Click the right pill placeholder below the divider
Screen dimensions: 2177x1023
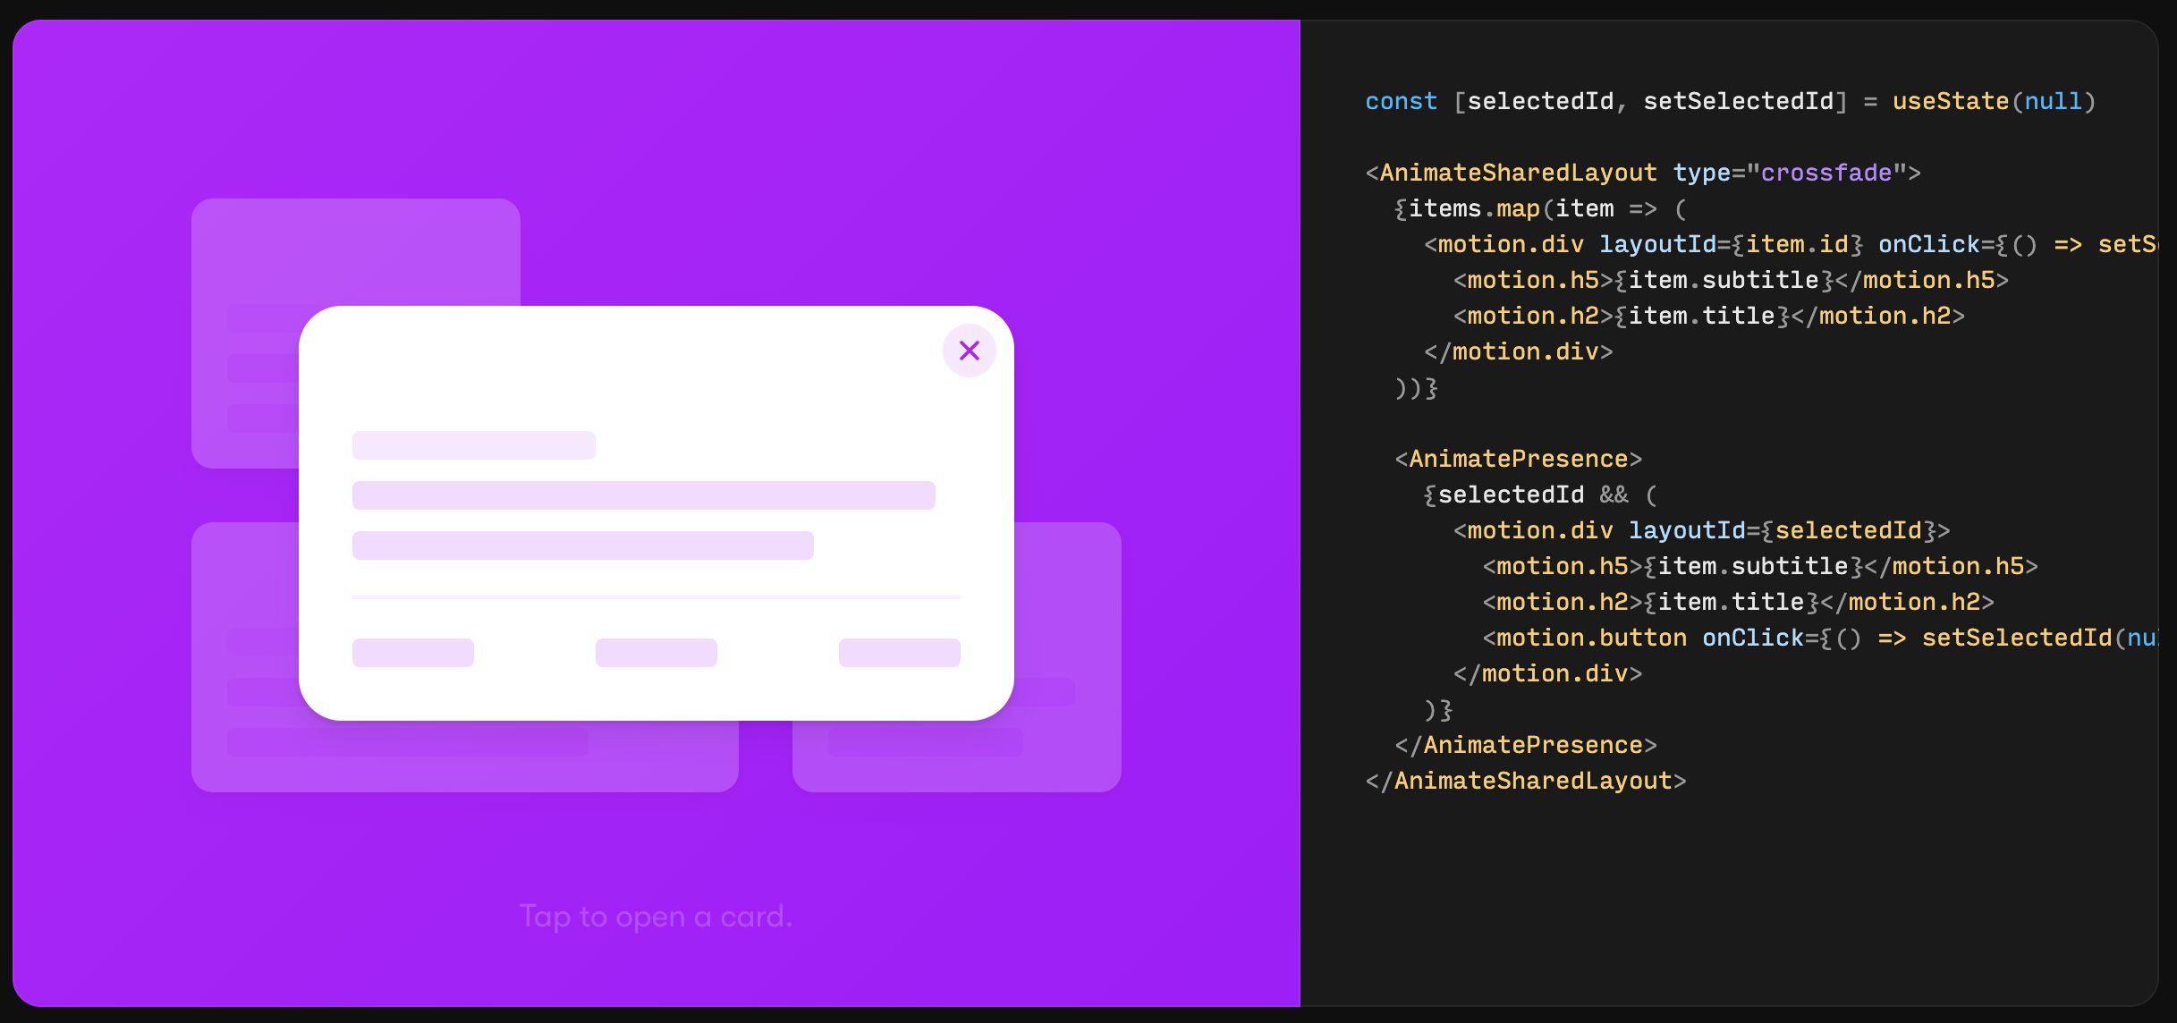[899, 653]
